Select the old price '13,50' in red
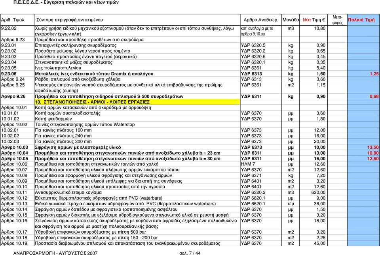 point(373,148)
